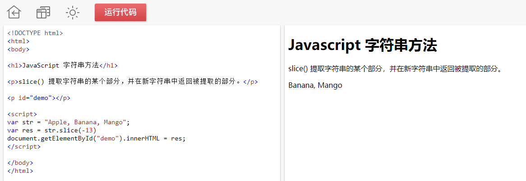The image size is (526, 181).
Task: Click the opening <html> tag line
Action: [18, 41]
